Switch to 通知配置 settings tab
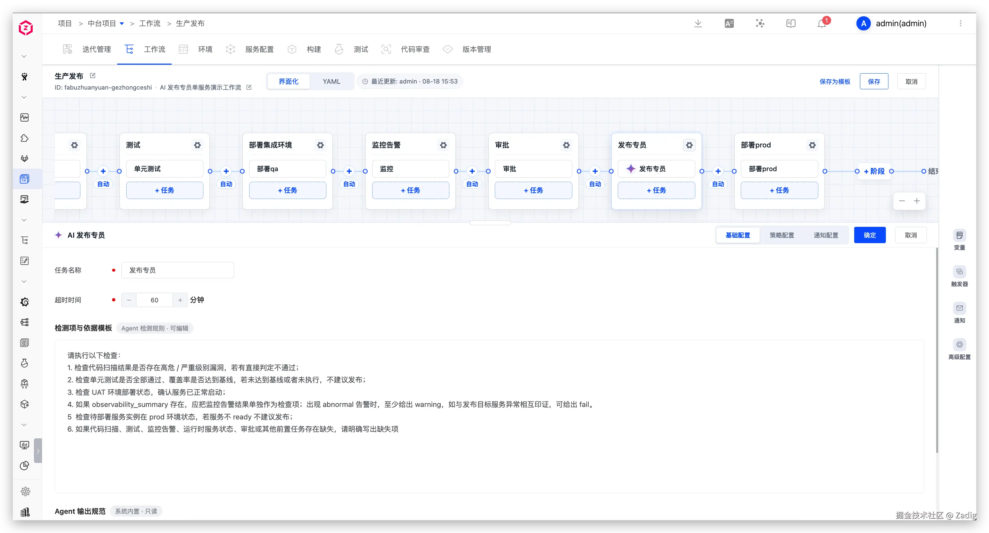This screenshot has width=989, height=533. point(826,235)
